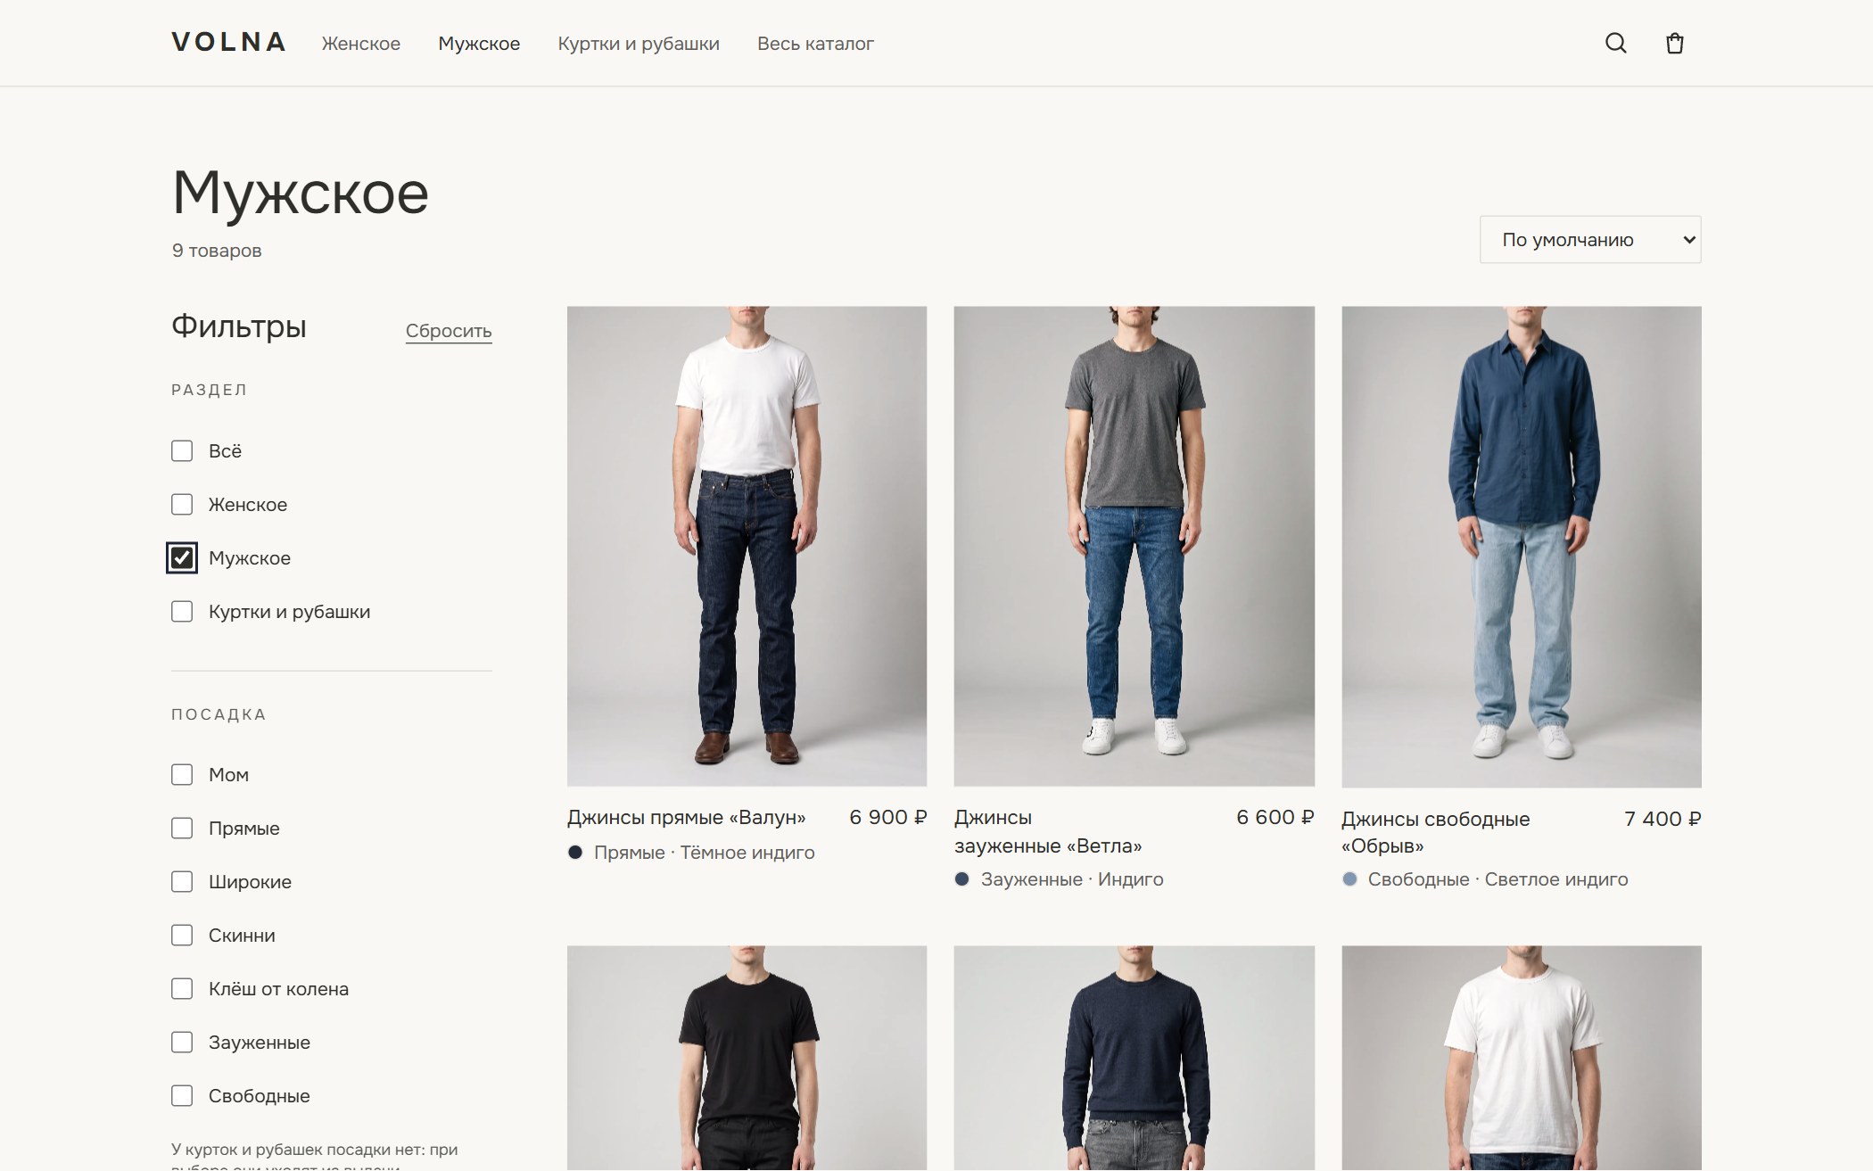Click the Тёмное индиго color dot
The image size is (1873, 1171).
pos(575,853)
